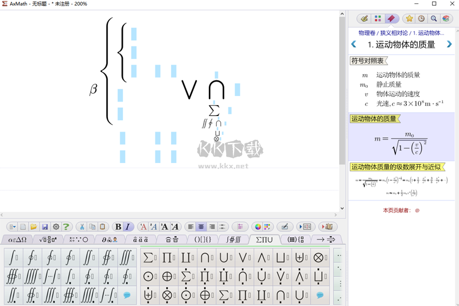Cut selection with the scissors icon

(x=82, y=227)
